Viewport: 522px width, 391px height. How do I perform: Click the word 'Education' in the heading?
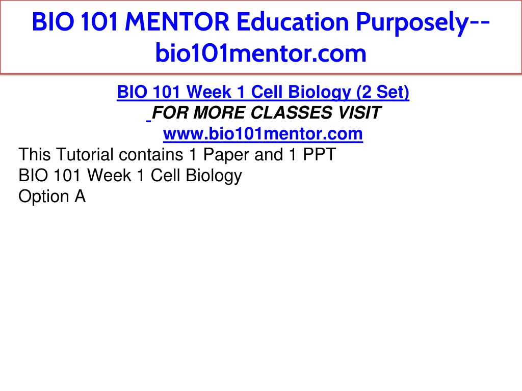click(x=293, y=22)
